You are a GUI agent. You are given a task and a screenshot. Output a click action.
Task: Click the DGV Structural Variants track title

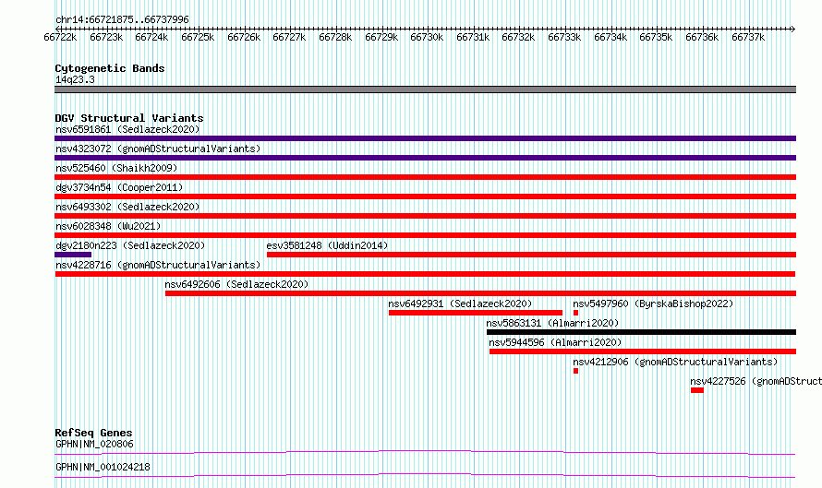point(129,118)
